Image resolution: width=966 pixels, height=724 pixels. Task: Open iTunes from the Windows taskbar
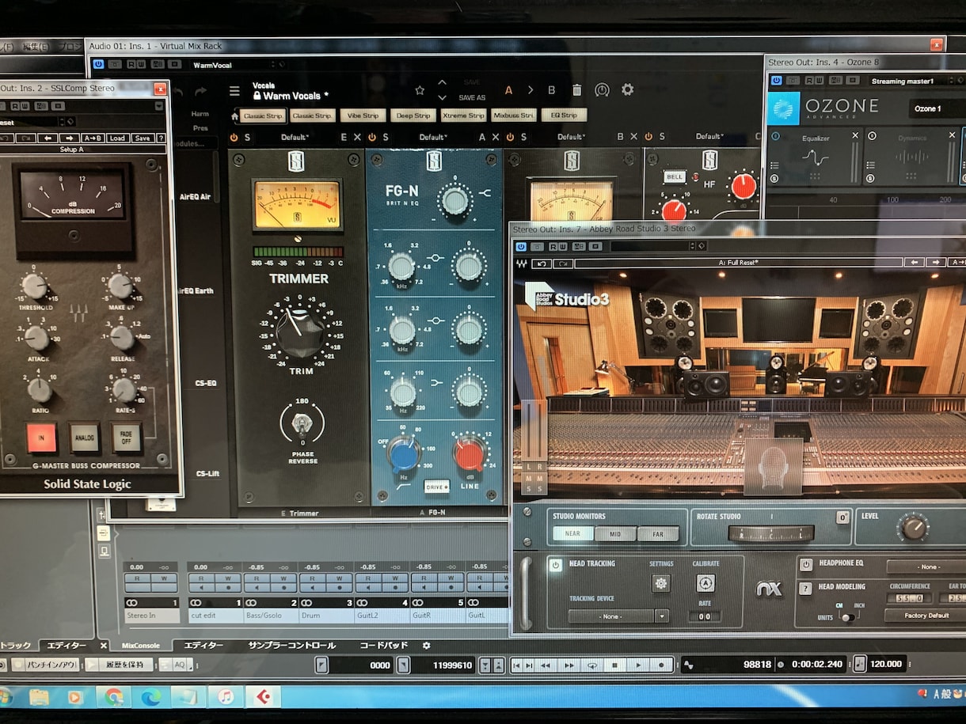(x=226, y=696)
